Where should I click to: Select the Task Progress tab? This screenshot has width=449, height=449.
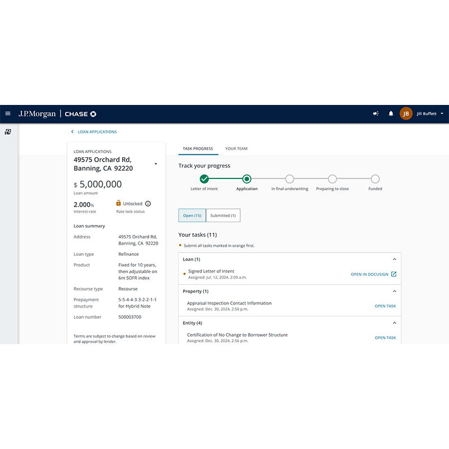(198, 149)
